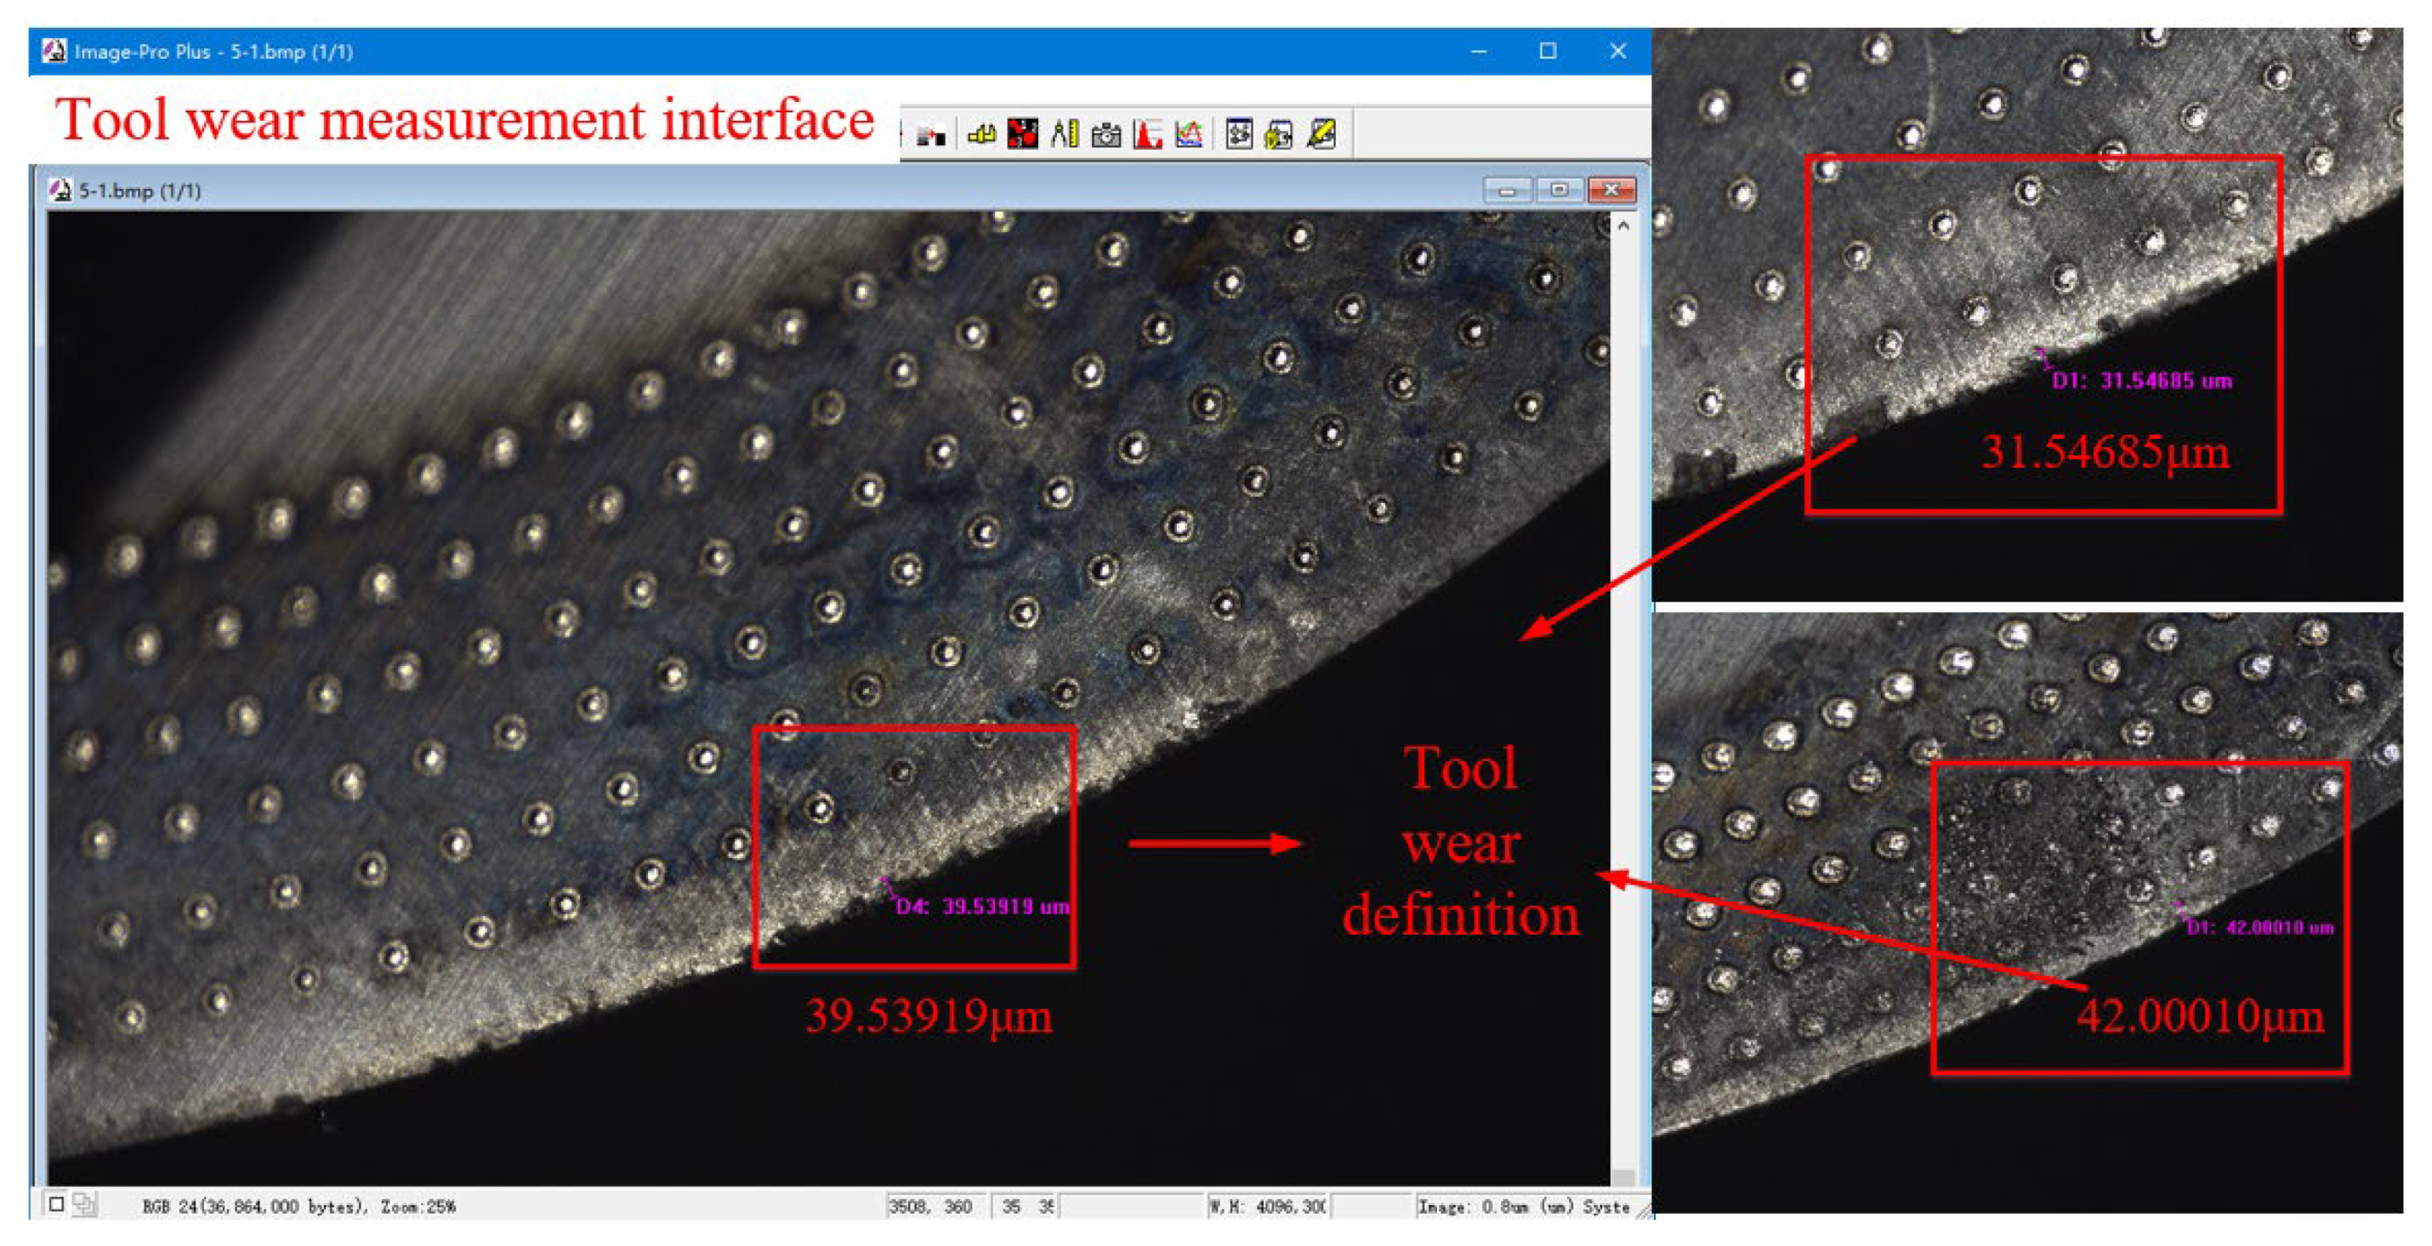Select the line profile graph icon
2432x1246 pixels.
(x=1190, y=137)
